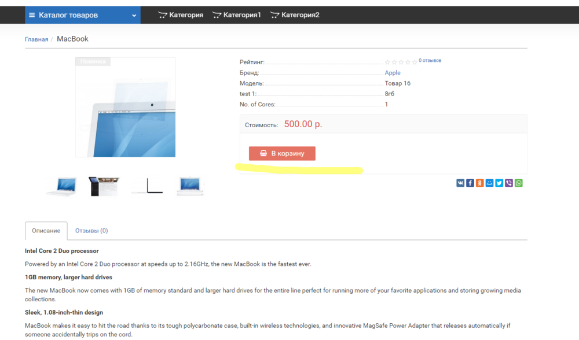Expand the Каталог товаров dropdown arrow
Viewport: 579px width, 340px height.
click(134, 16)
